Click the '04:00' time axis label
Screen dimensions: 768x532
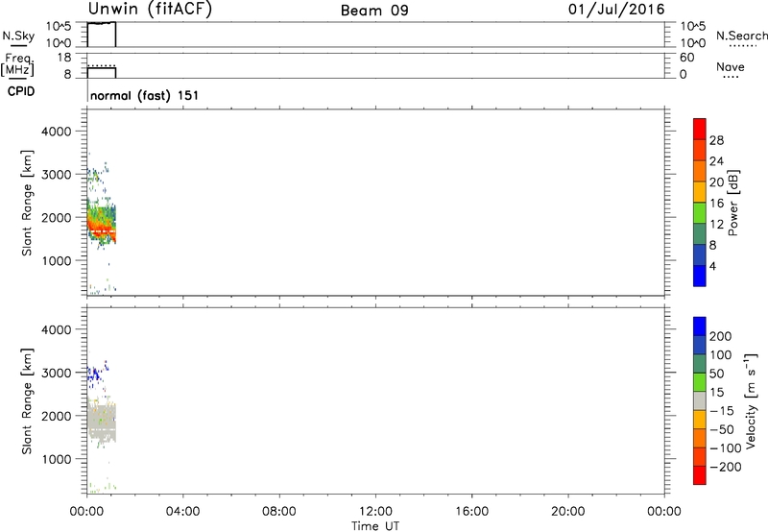[182, 512]
